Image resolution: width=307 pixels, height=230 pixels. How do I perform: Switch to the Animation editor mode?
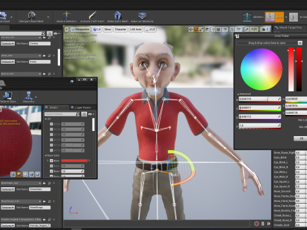298,17
